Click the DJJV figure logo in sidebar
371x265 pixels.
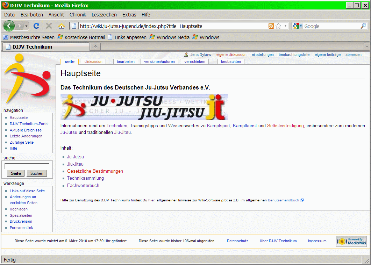click(x=27, y=79)
